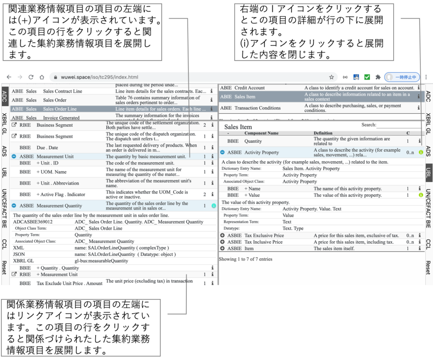Image resolution: width=433 pixels, height=362 pixels.
Task: Click info icon on + UOM. Name row
Action: point(212,171)
